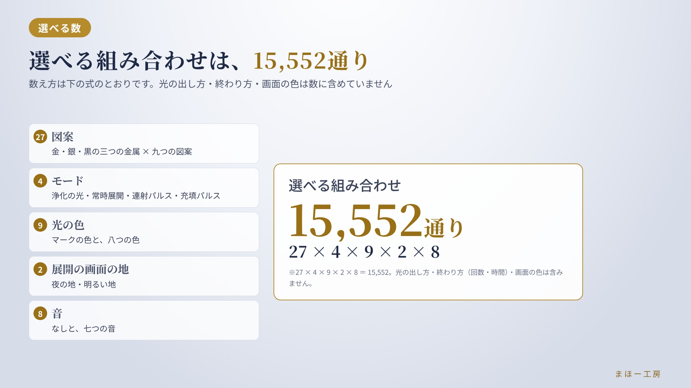This screenshot has height=388, width=691.
Task: Click the text 金・銀・黒の三つの金属 × 九つの図案
Action: [x=122, y=152]
